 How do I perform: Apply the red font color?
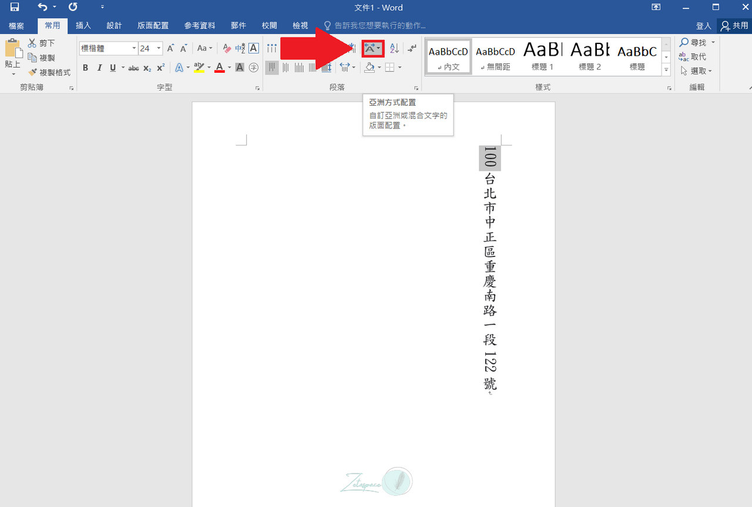[219, 67]
